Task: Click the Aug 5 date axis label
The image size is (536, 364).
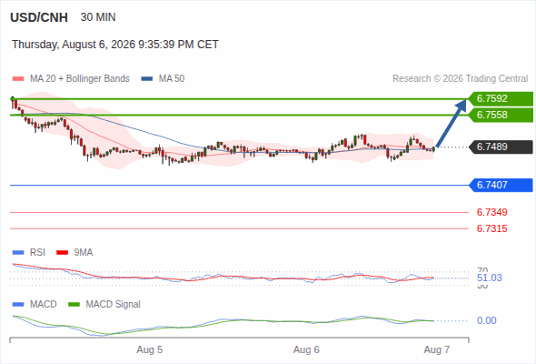Action: (x=150, y=350)
